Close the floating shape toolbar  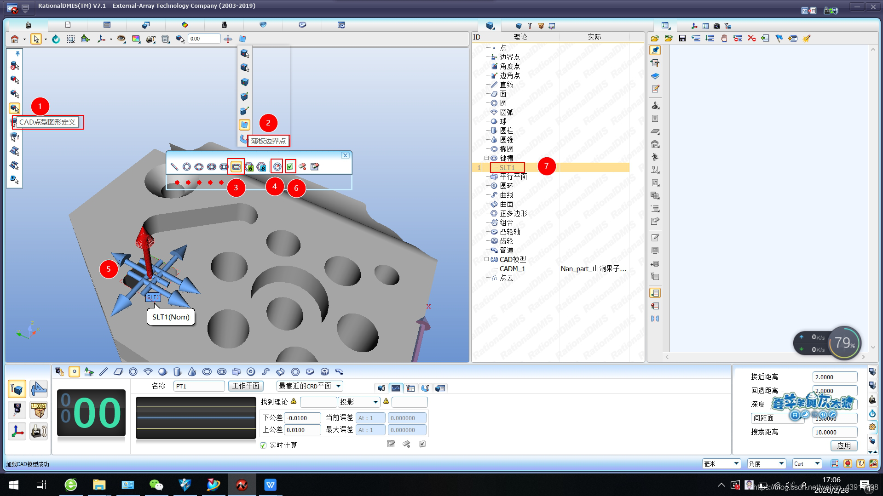coord(345,155)
